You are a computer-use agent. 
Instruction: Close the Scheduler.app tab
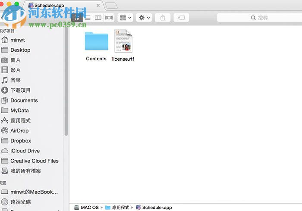point(98,5)
